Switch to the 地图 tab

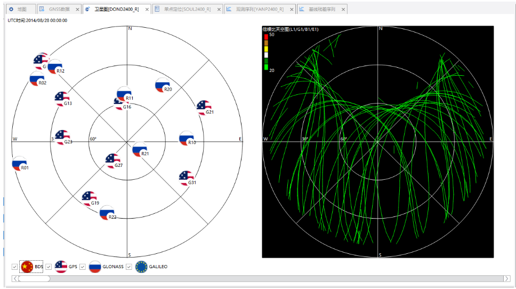21,9
